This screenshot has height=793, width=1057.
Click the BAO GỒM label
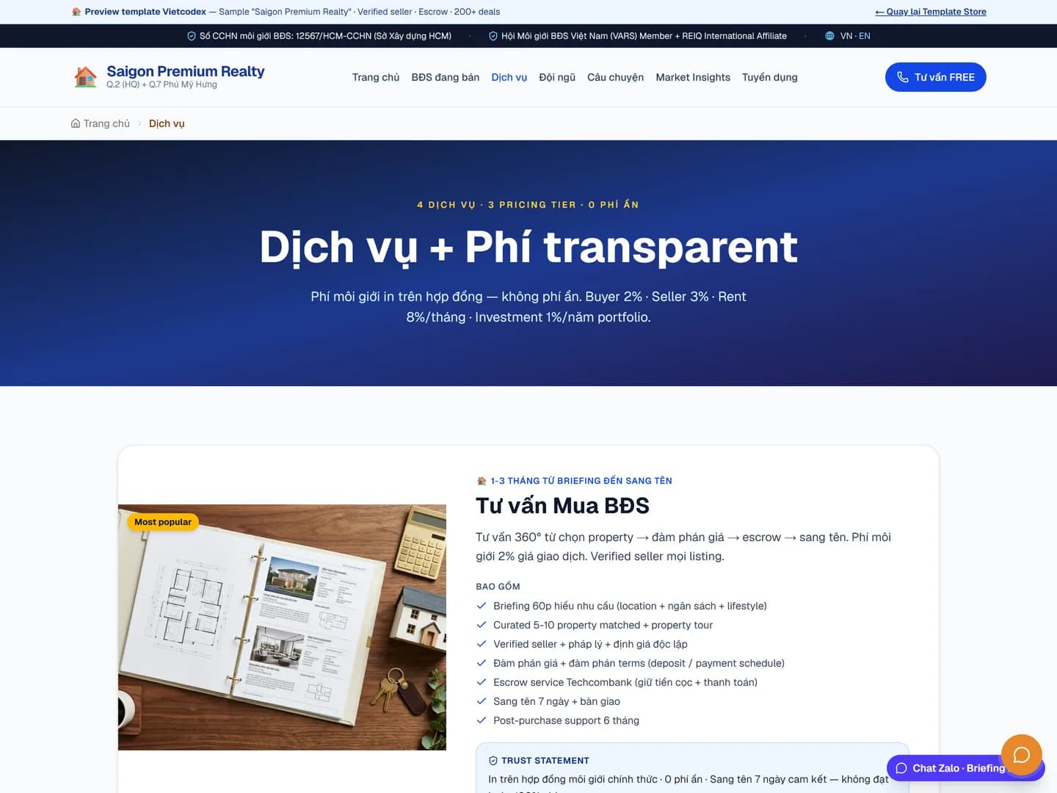point(498,587)
